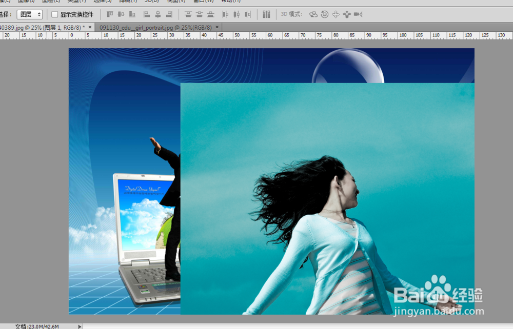The height and width of the screenshot is (329, 513).
Task: Align horizontal centers of layers
Action: [158, 14]
